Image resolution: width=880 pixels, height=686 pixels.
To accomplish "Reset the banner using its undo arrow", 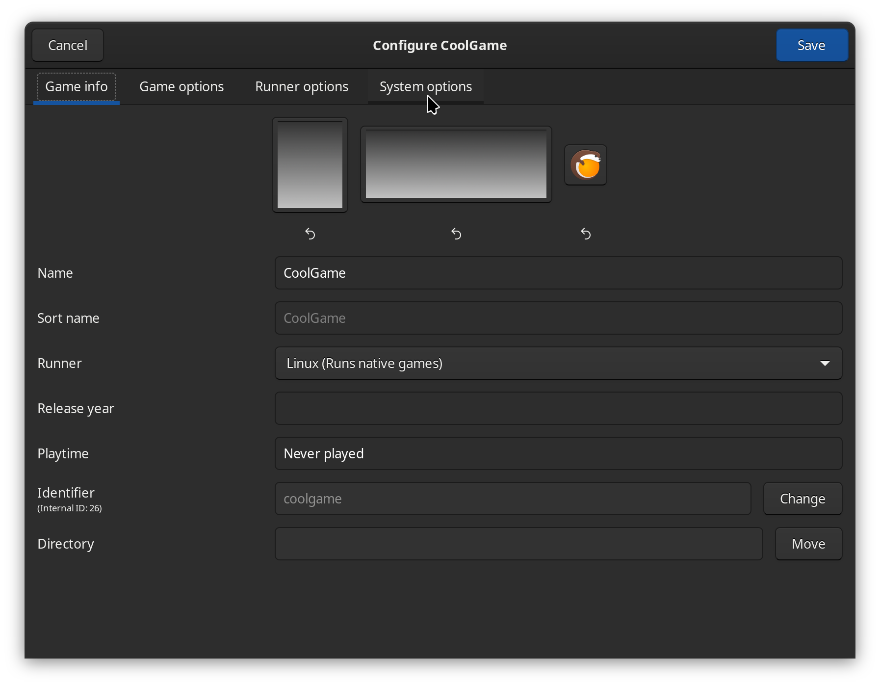I will coord(456,234).
